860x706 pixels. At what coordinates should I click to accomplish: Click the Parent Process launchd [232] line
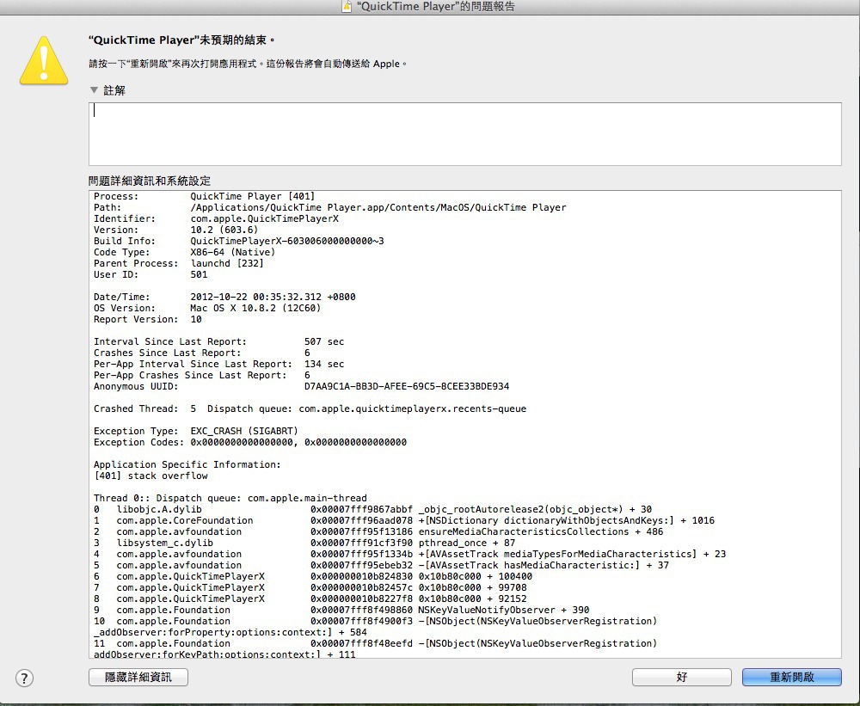178,263
